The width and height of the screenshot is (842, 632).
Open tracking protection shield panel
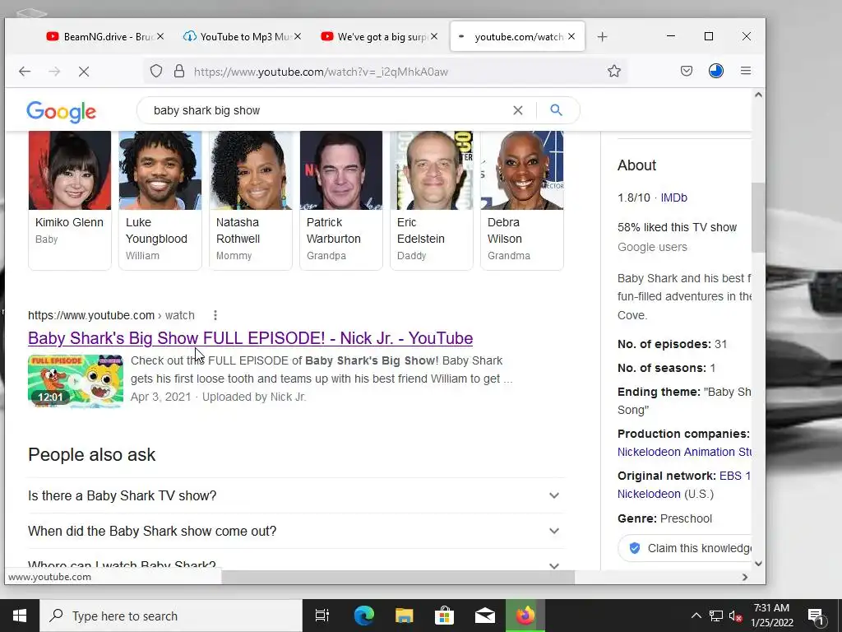click(155, 71)
